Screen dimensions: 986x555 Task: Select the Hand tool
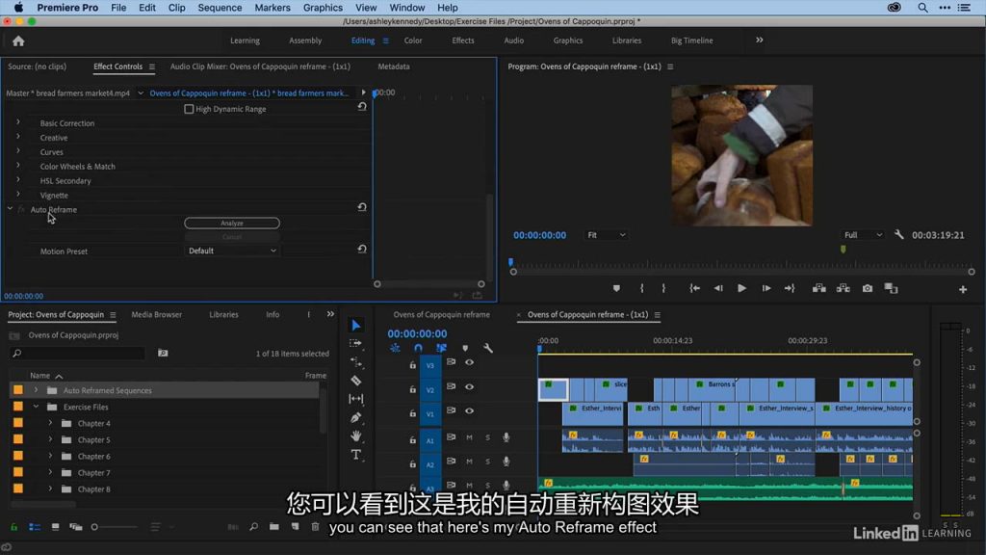point(356,436)
